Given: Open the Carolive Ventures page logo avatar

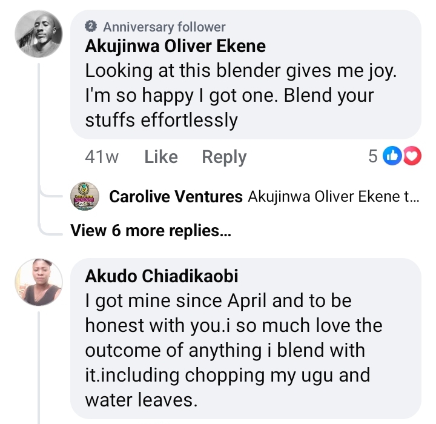Looking at the screenshot, I should (x=85, y=196).
